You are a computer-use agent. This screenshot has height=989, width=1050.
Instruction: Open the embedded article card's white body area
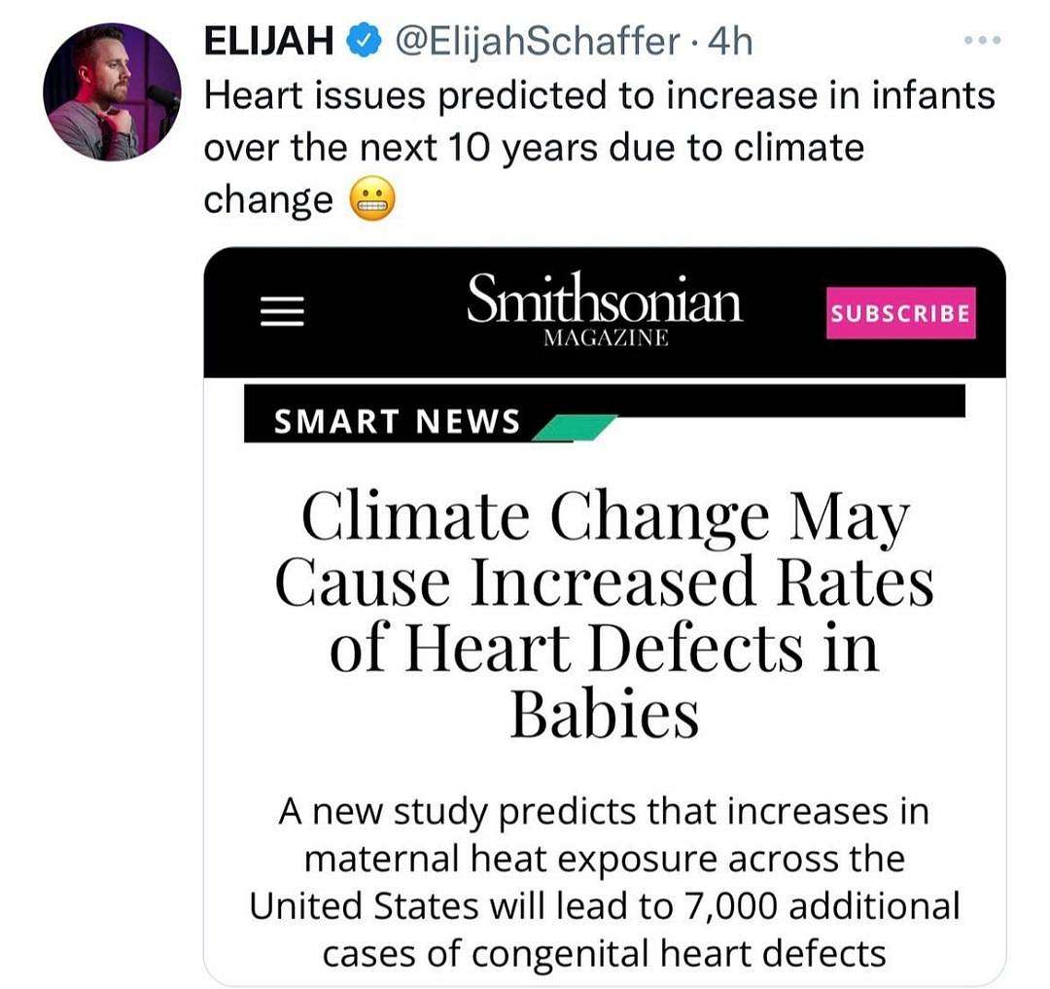[x=605, y=680]
